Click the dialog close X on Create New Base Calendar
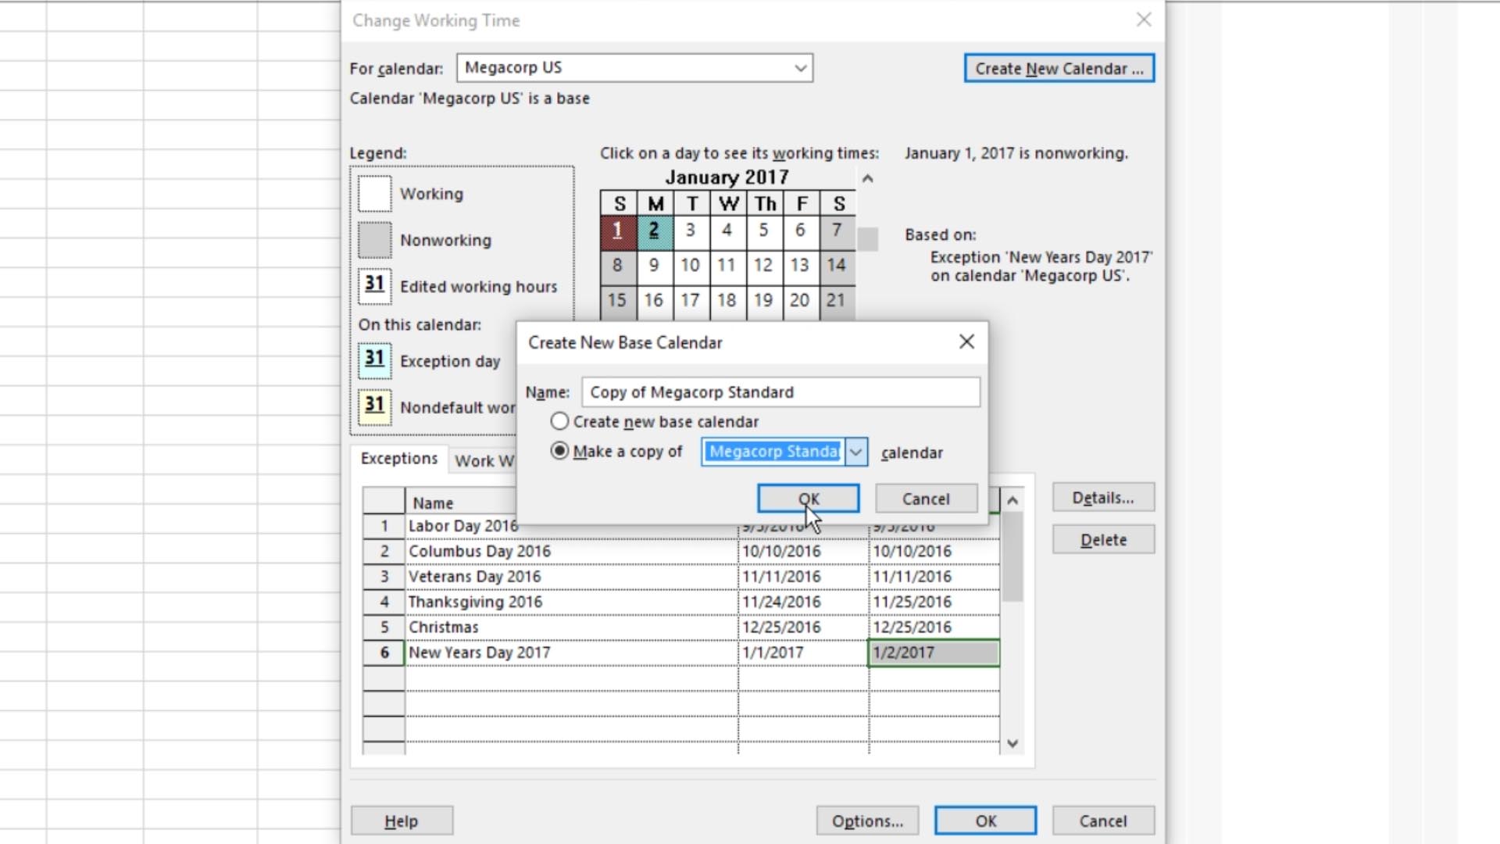Viewport: 1500px width, 844px height. (966, 342)
